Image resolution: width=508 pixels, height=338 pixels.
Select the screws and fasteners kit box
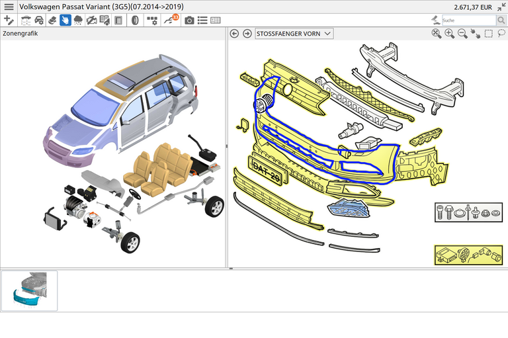click(x=468, y=212)
